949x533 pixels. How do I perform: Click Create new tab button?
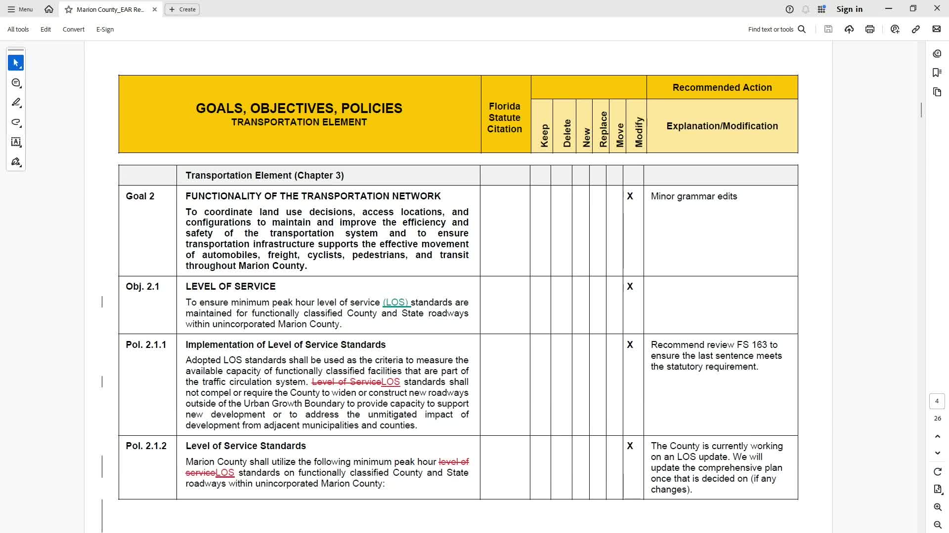point(182,9)
